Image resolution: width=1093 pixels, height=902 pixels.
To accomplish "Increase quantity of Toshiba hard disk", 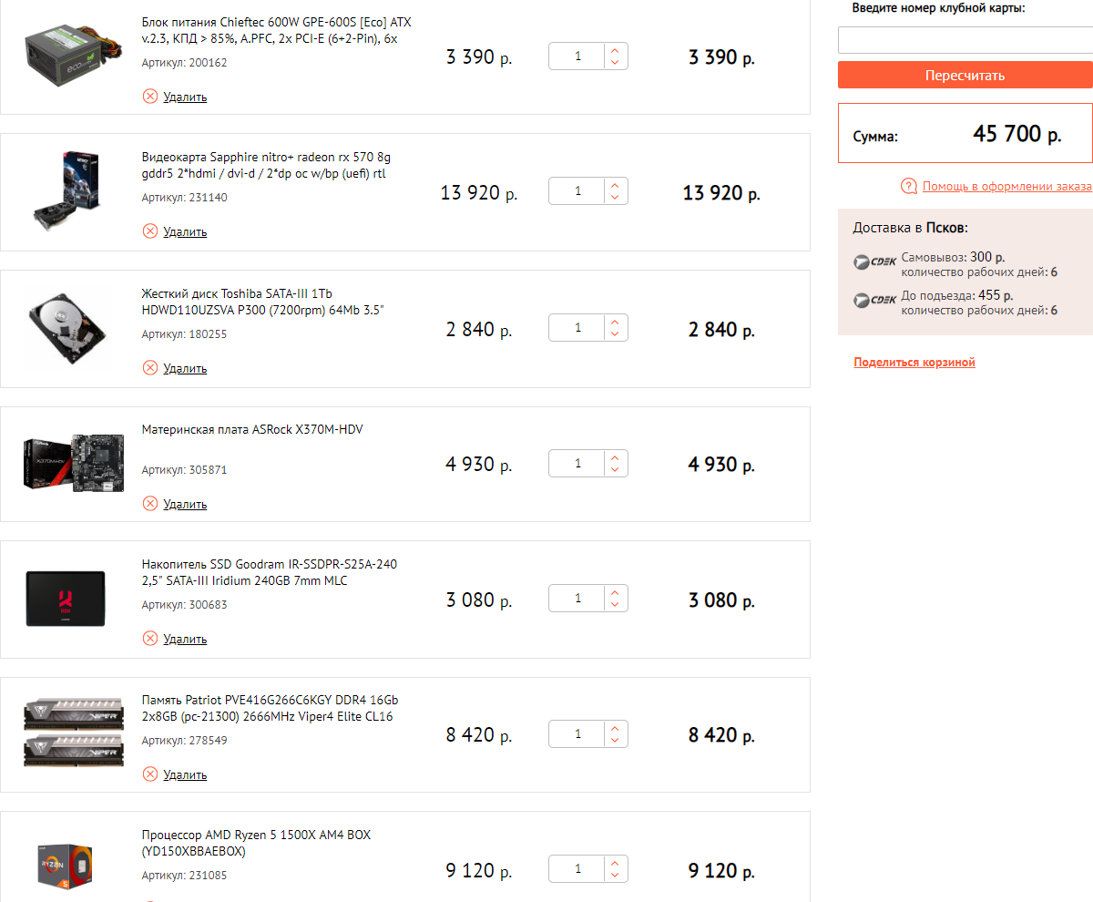I will click(x=615, y=322).
